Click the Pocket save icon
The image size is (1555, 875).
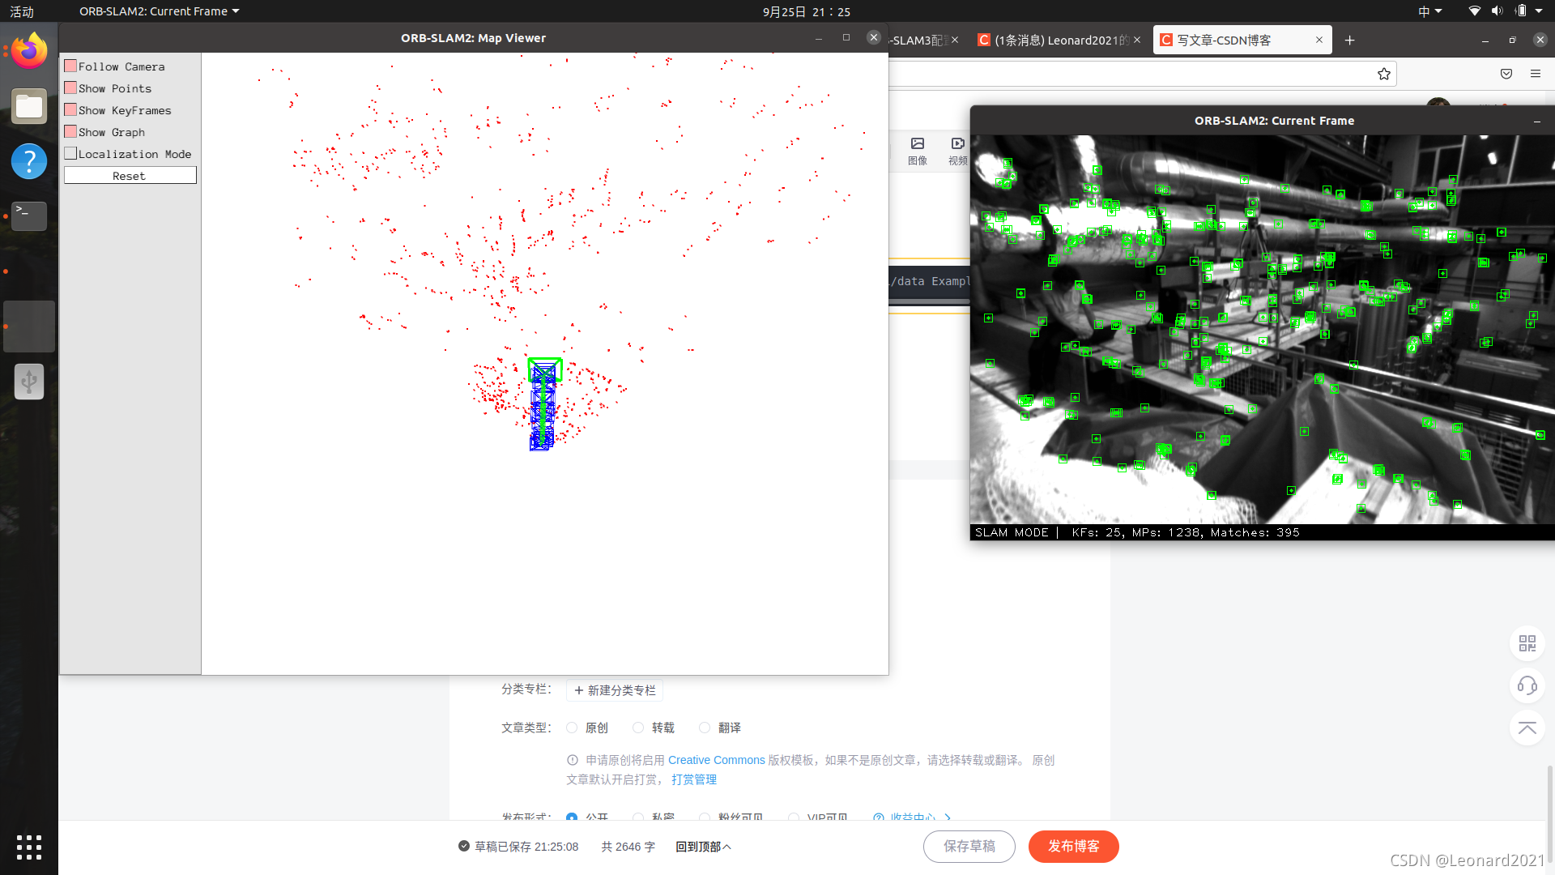pyautogui.click(x=1506, y=74)
